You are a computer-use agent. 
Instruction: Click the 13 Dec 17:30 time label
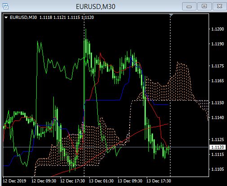coord(158,181)
